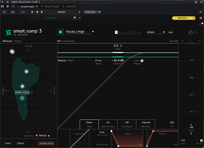
Task: Select the green node 5 in map
Action: (22, 98)
